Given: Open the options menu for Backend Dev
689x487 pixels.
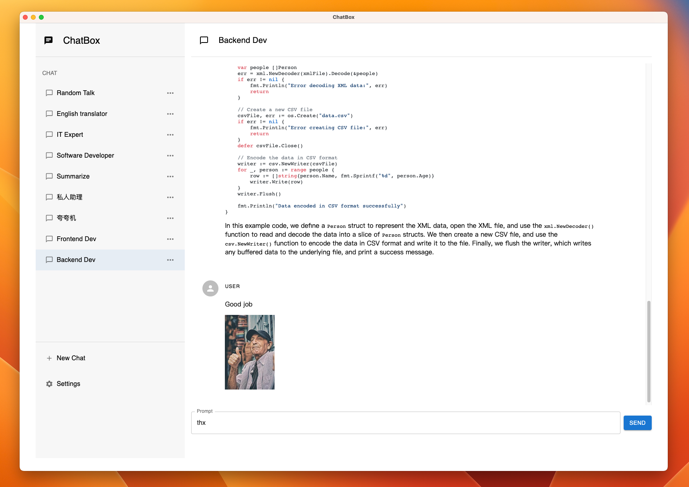Looking at the screenshot, I should (x=170, y=260).
